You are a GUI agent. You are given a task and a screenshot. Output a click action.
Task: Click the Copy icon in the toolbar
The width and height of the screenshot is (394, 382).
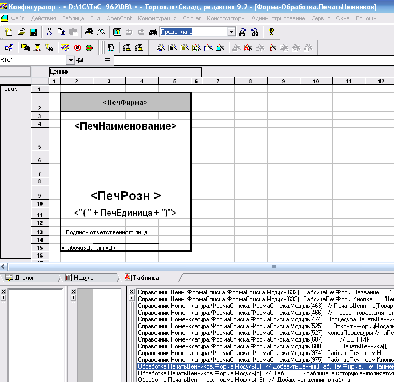(62, 32)
